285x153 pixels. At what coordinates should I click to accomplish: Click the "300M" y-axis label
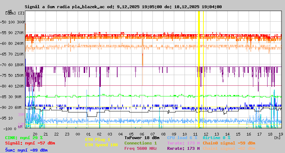click(x=21, y=22)
